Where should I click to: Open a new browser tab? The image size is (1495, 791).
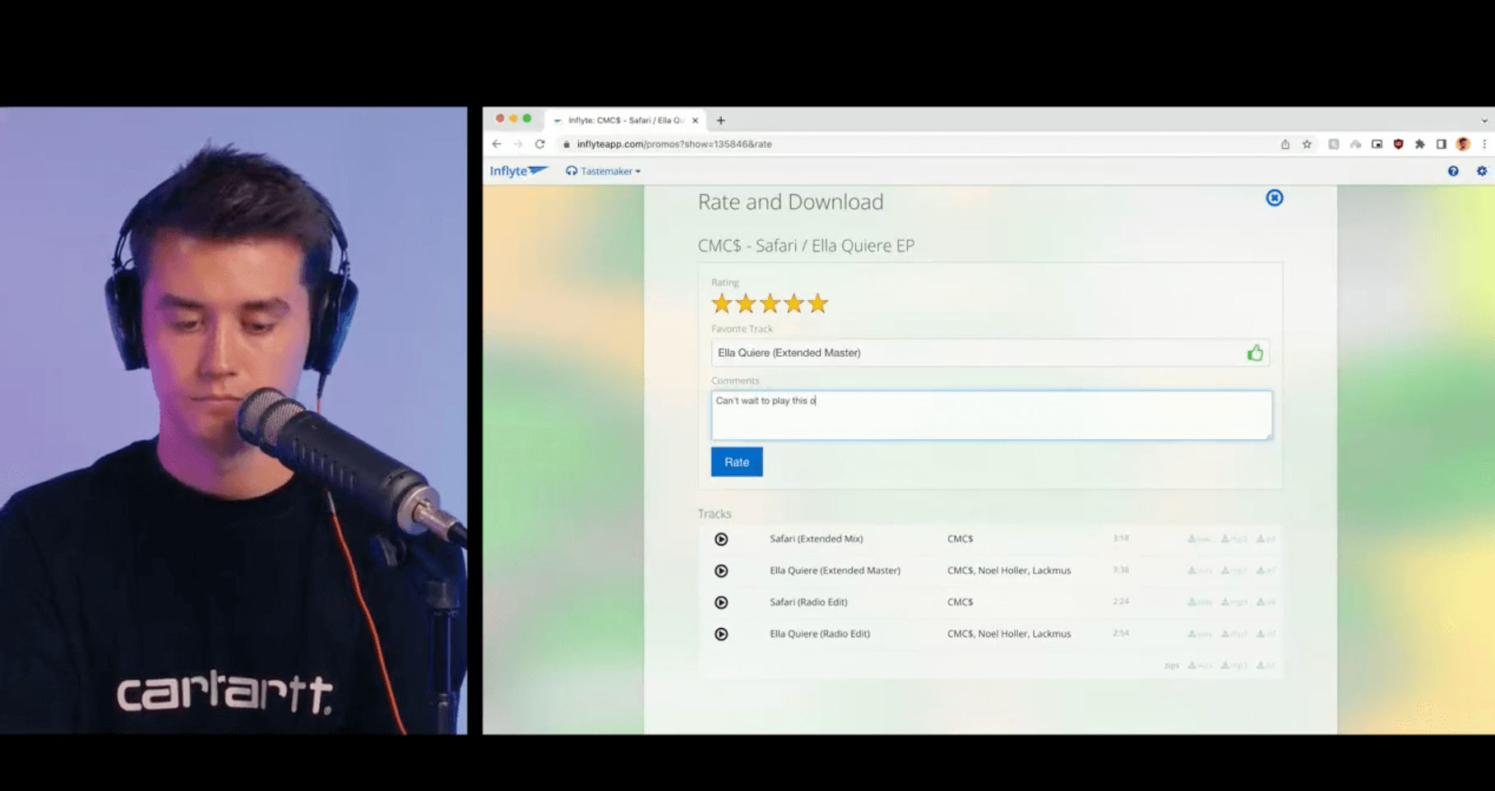tap(720, 120)
